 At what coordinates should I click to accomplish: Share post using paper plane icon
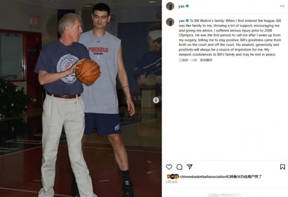click(x=190, y=167)
